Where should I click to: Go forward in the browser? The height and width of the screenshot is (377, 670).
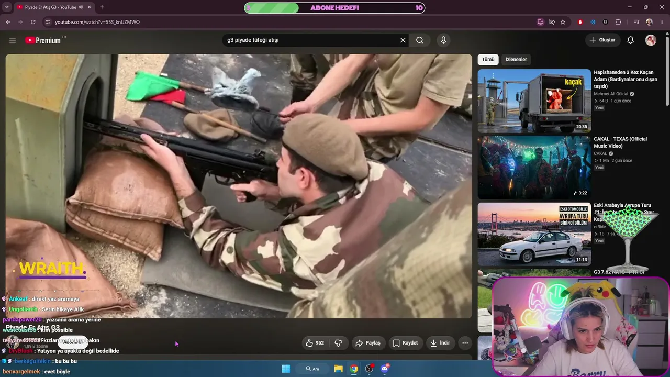pos(20,22)
